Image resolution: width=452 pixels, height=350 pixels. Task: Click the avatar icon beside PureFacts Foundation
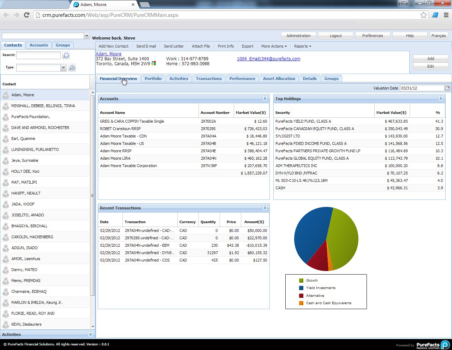pyautogui.click(x=6, y=117)
